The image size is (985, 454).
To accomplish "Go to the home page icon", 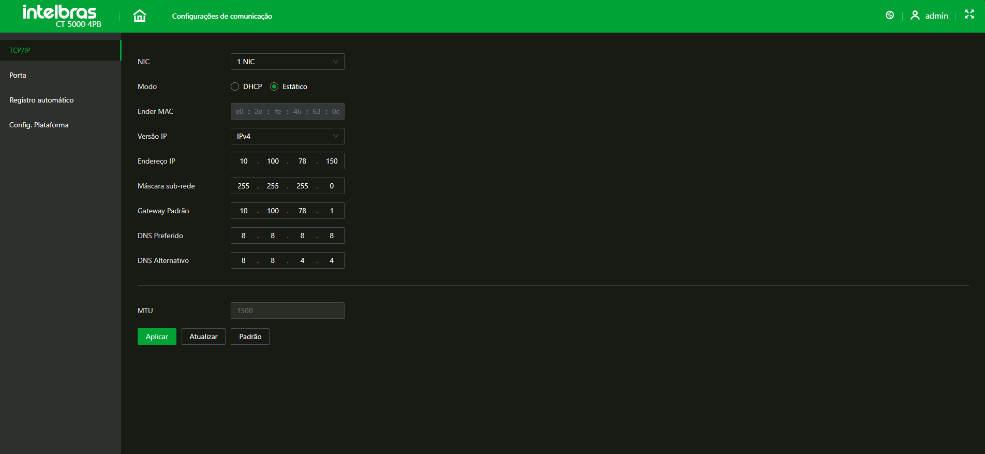I will tap(140, 16).
